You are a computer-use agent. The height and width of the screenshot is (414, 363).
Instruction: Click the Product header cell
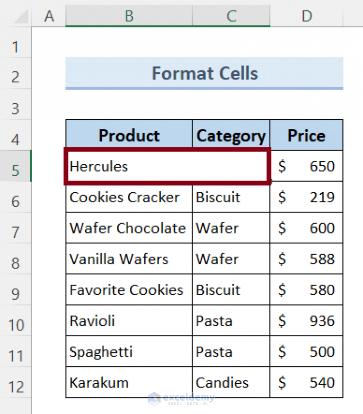(129, 135)
